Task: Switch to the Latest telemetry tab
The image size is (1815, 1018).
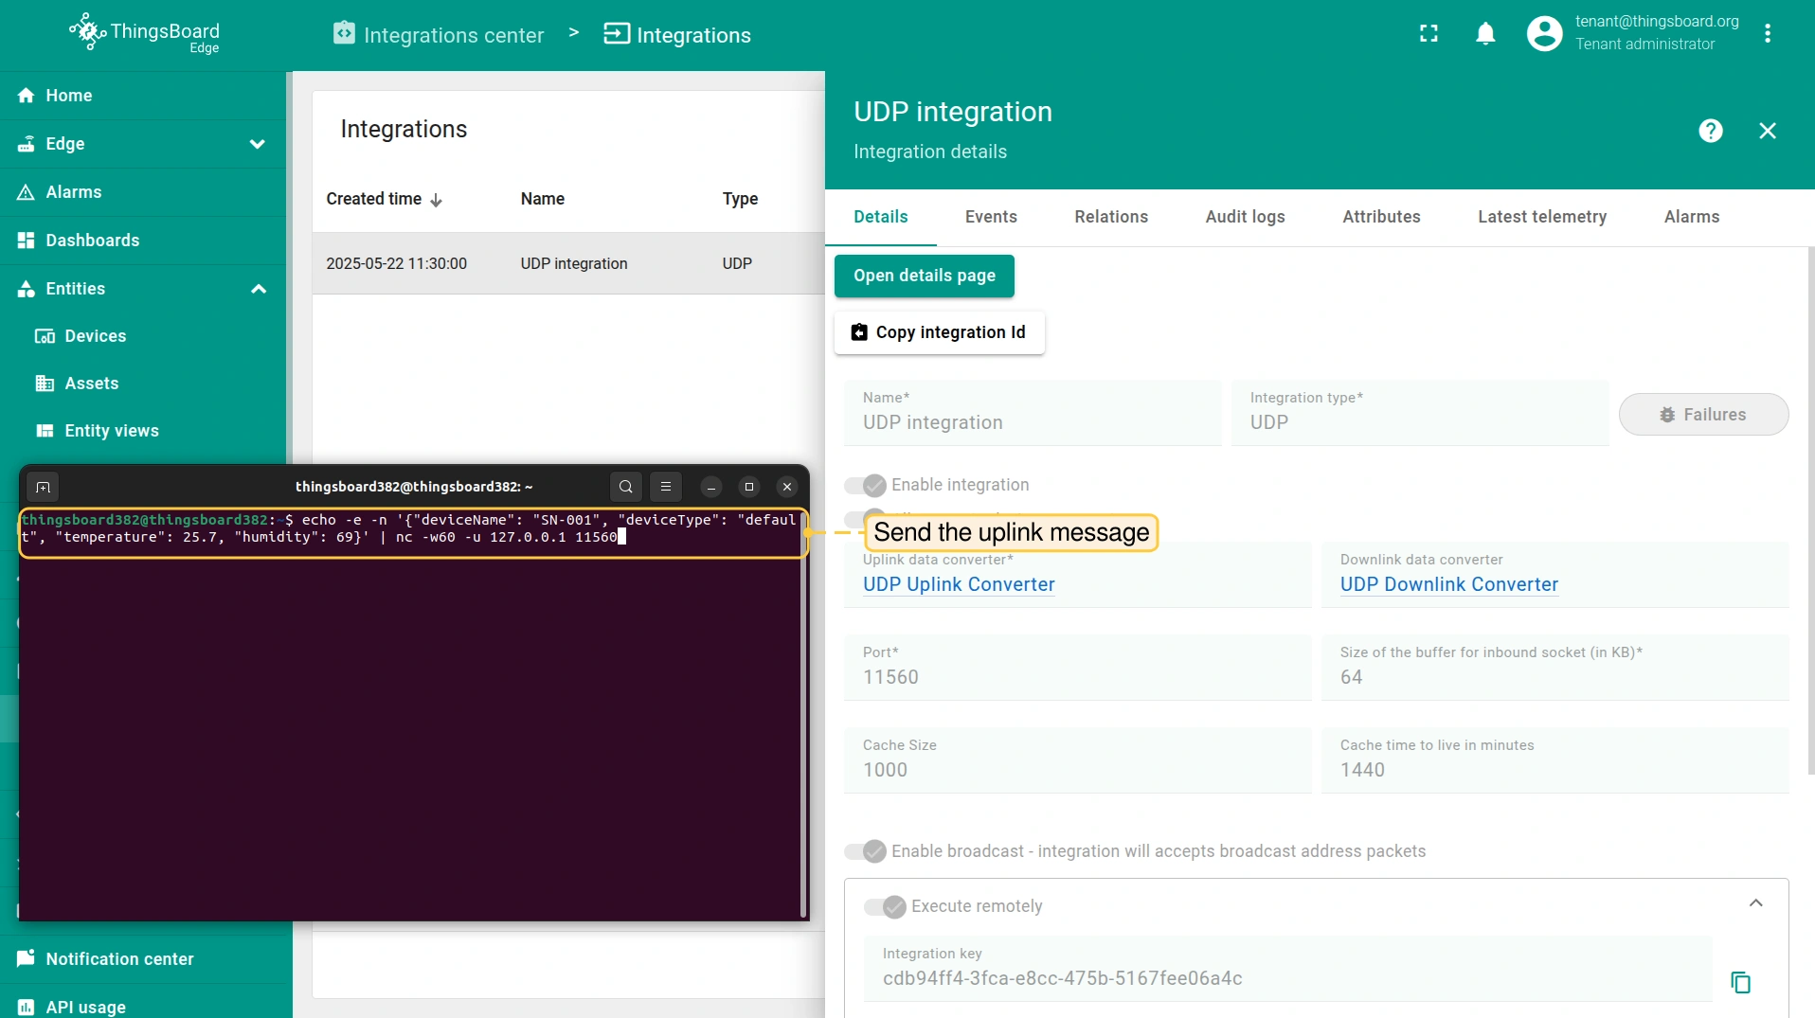Action: point(1541,217)
